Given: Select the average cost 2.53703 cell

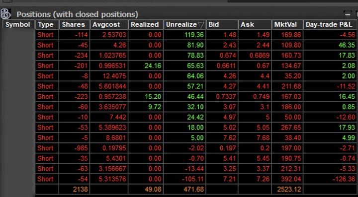Looking at the screenshot, I should (x=109, y=35).
